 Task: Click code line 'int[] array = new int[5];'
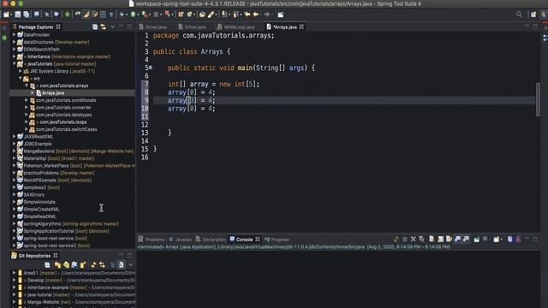pyautogui.click(x=213, y=84)
